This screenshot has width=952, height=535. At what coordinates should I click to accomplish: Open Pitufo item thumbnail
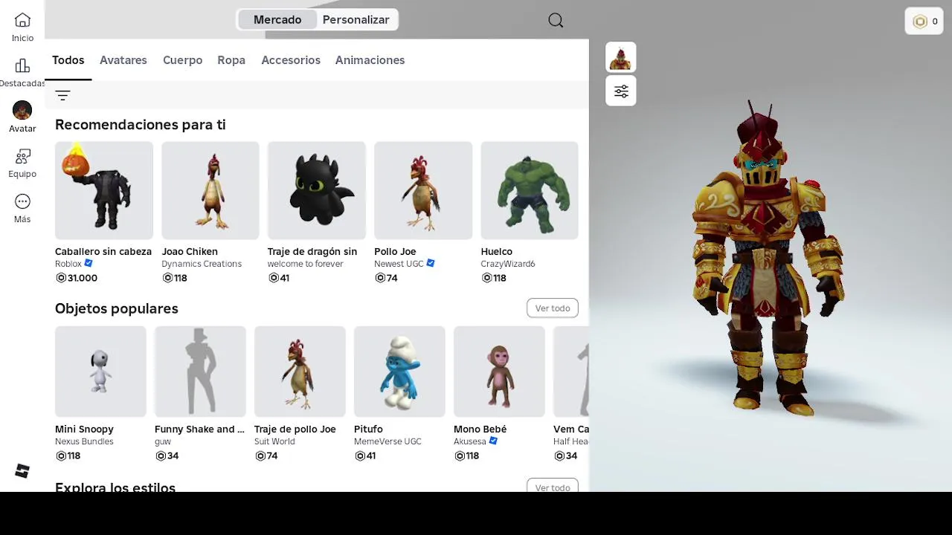tap(399, 372)
